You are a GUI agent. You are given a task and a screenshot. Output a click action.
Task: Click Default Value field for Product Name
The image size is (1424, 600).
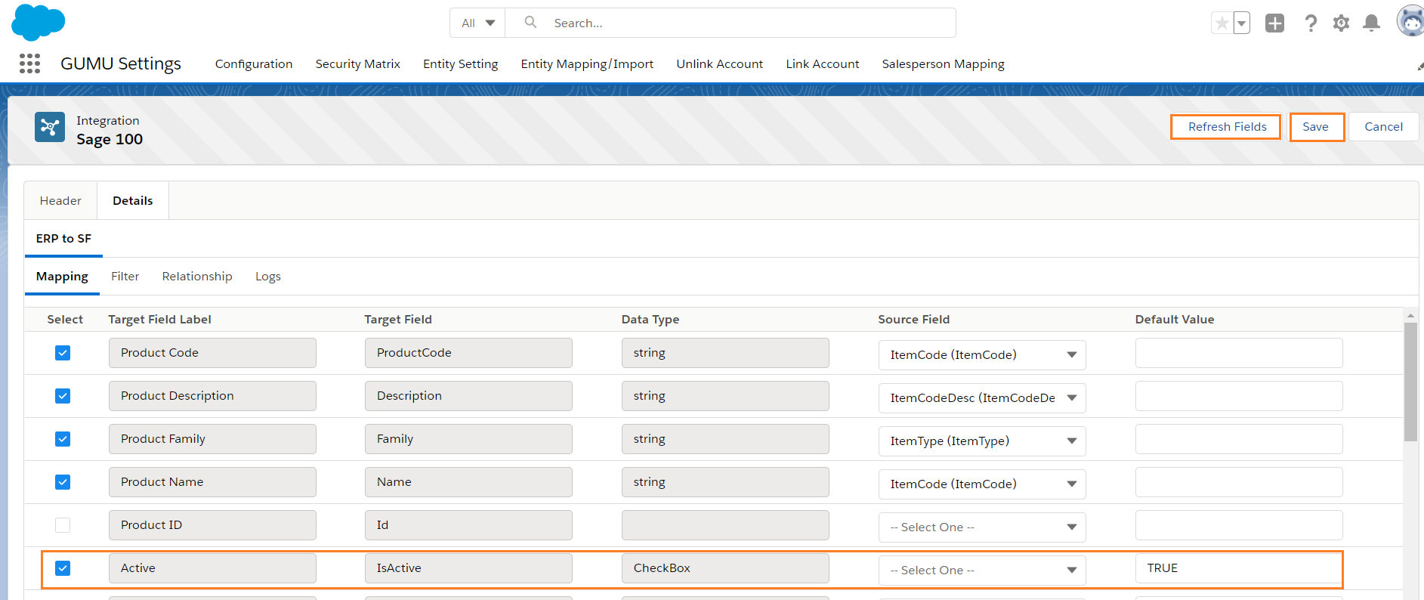[1239, 482]
